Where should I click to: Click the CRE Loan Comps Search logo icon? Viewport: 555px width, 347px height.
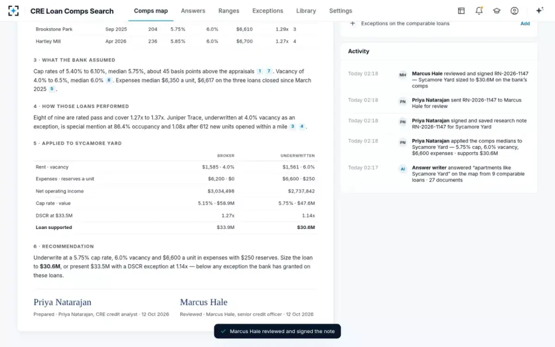click(14, 11)
